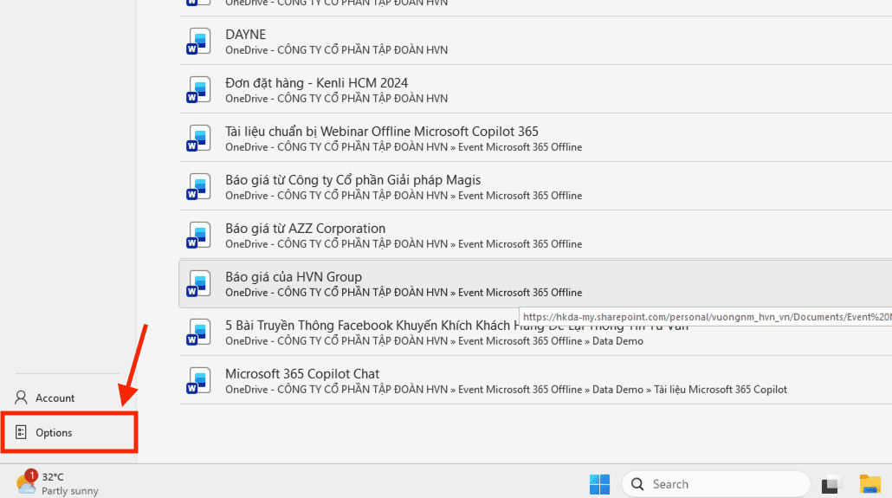Click the taskbar Search box
The height and width of the screenshot is (498, 892).
tap(715, 484)
